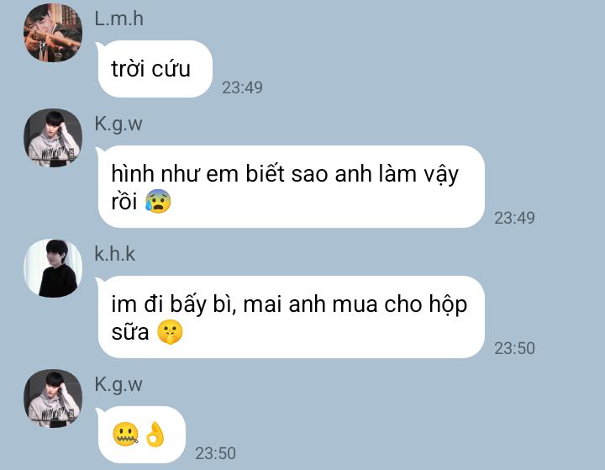Open the K.g.w name above 'hình như' message
Screen dimensions: 605x470
pos(118,124)
